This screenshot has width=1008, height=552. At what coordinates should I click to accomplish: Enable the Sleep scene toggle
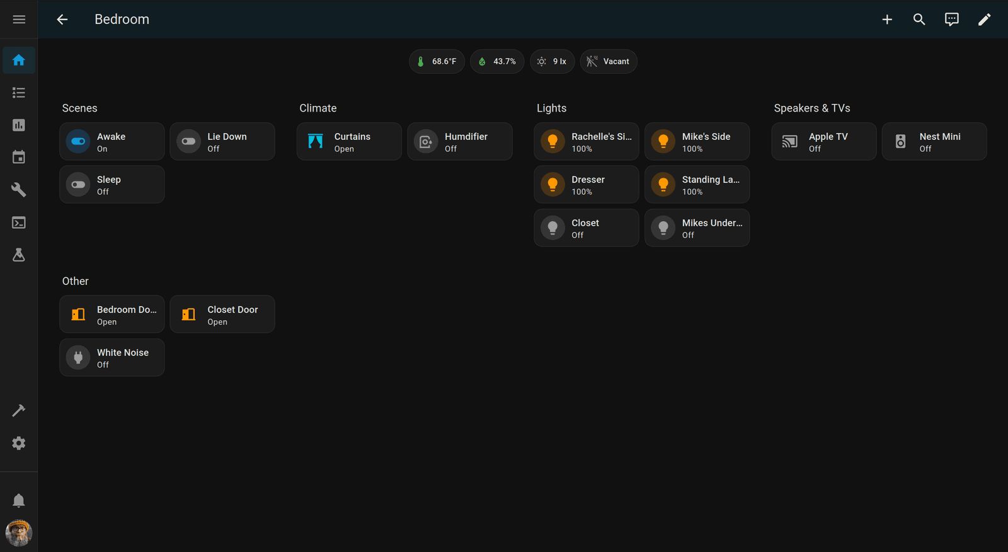(x=79, y=185)
